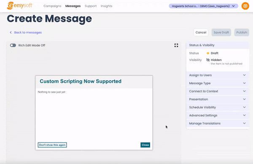Expand the Assign to Users section
253x164 pixels.
(218, 75)
